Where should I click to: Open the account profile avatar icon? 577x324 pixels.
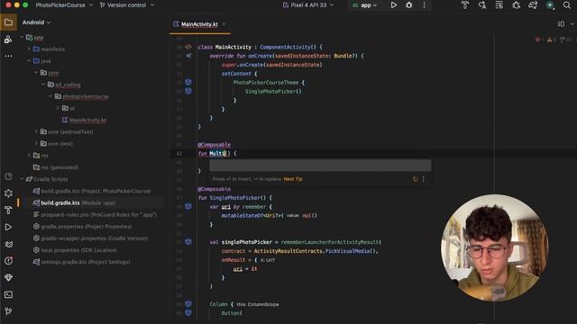(550, 5)
